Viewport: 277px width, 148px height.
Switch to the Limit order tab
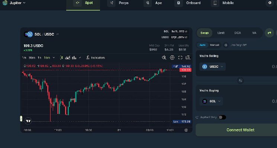click(221, 33)
